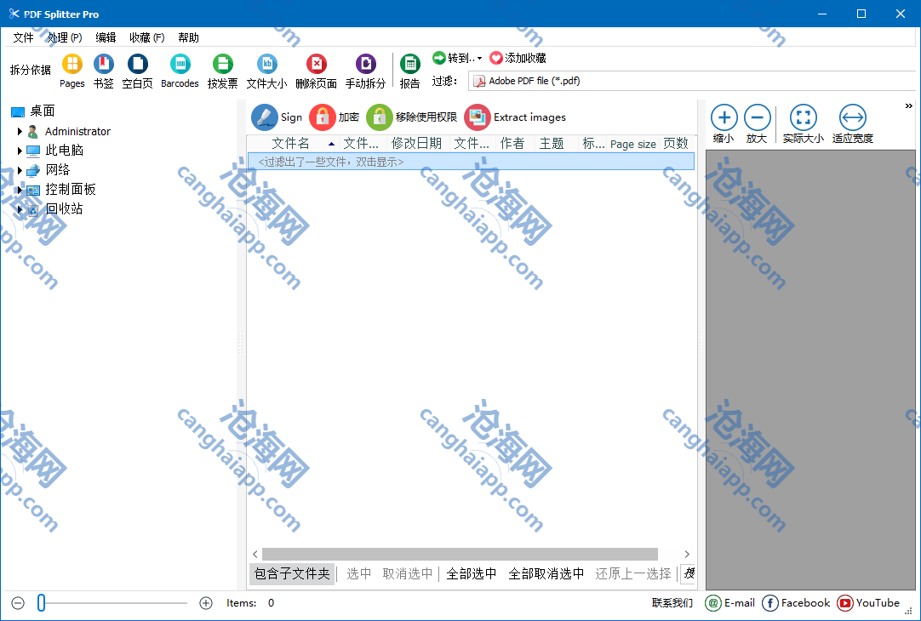The image size is (921, 621).
Task: Click the 加密 encrypt lock icon
Action: pos(323,117)
